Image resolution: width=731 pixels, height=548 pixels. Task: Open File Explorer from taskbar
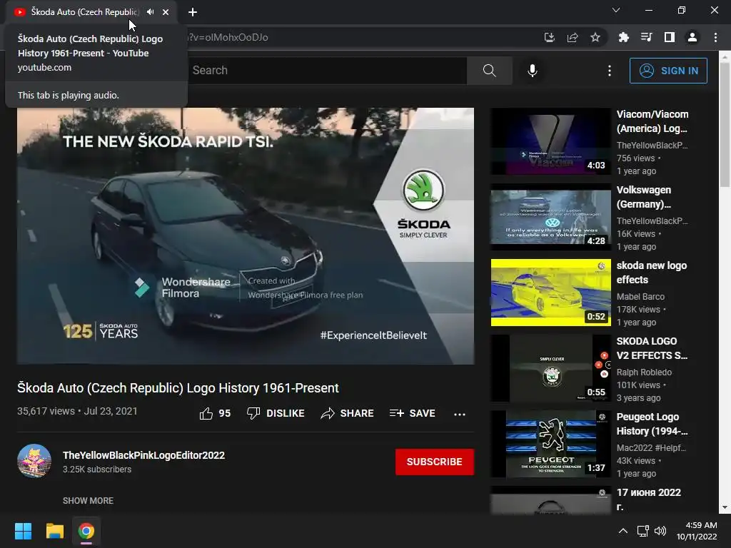coord(54,531)
